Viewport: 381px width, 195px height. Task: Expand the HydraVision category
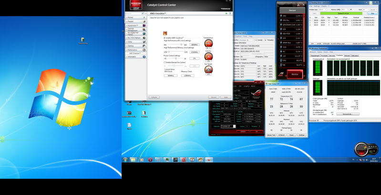[x=135, y=25]
